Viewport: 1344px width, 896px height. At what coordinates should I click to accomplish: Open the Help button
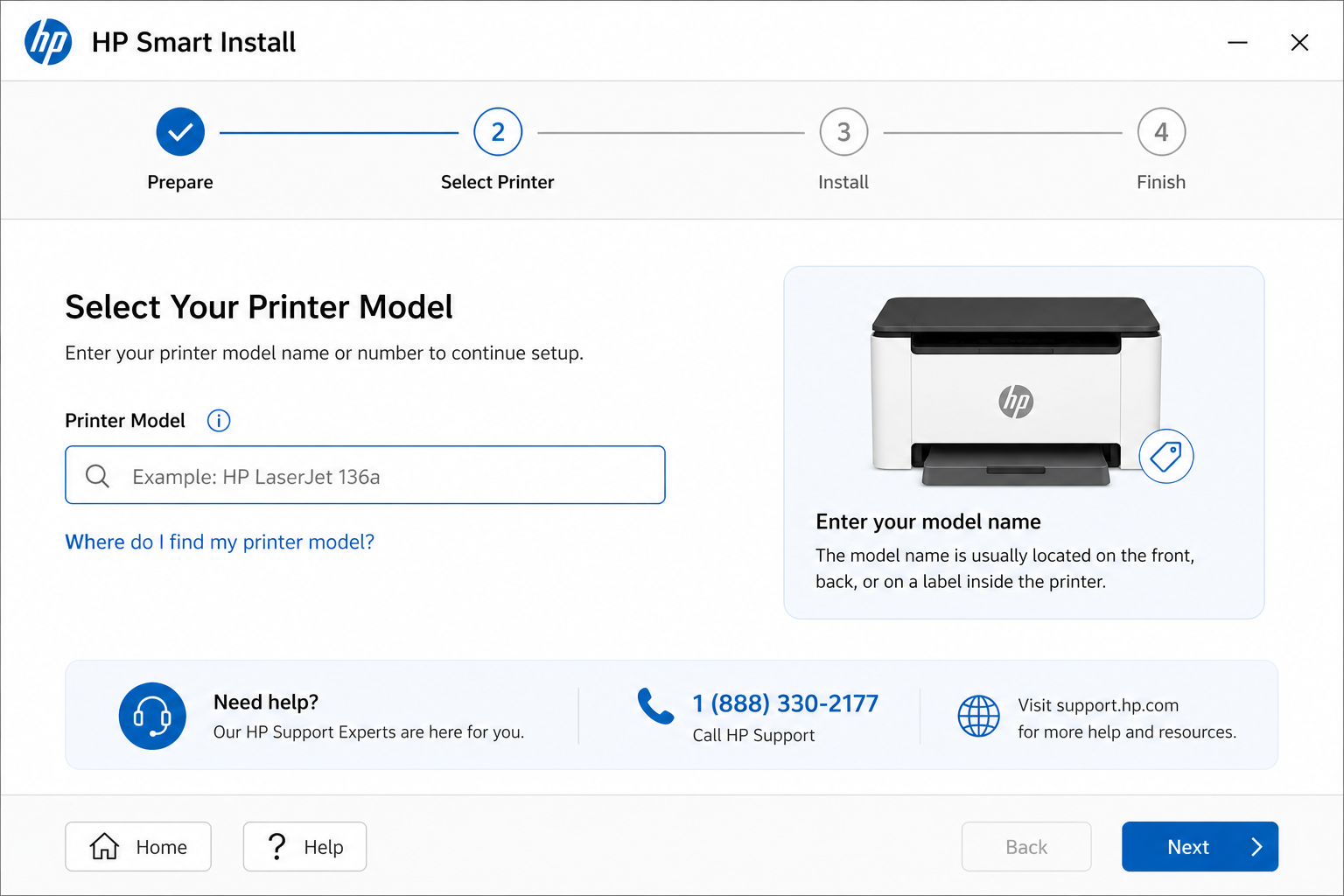304,846
